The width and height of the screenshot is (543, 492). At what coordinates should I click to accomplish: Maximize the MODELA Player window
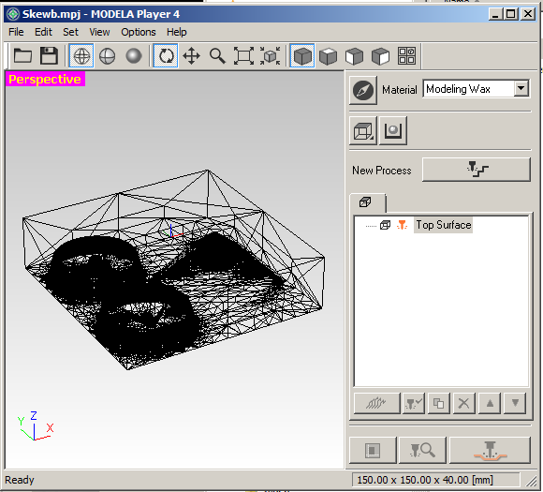(x=511, y=14)
